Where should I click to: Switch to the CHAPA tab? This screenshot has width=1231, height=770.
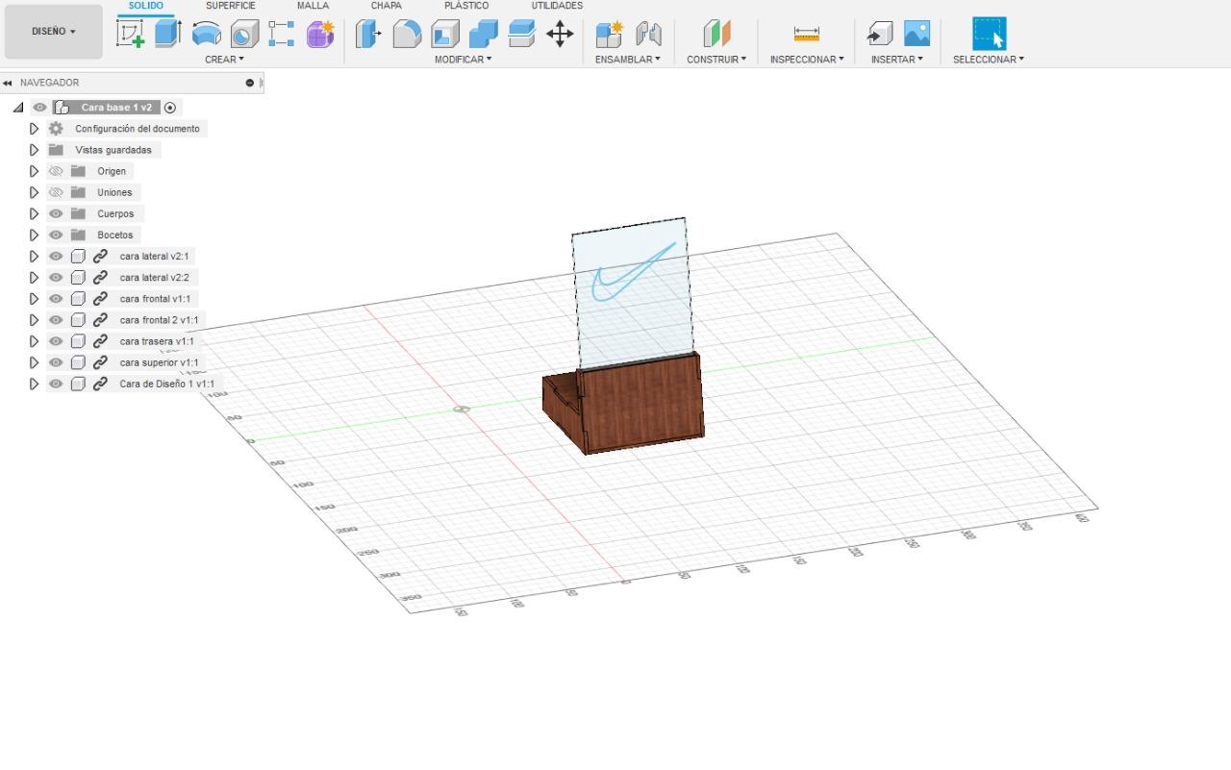387,6
